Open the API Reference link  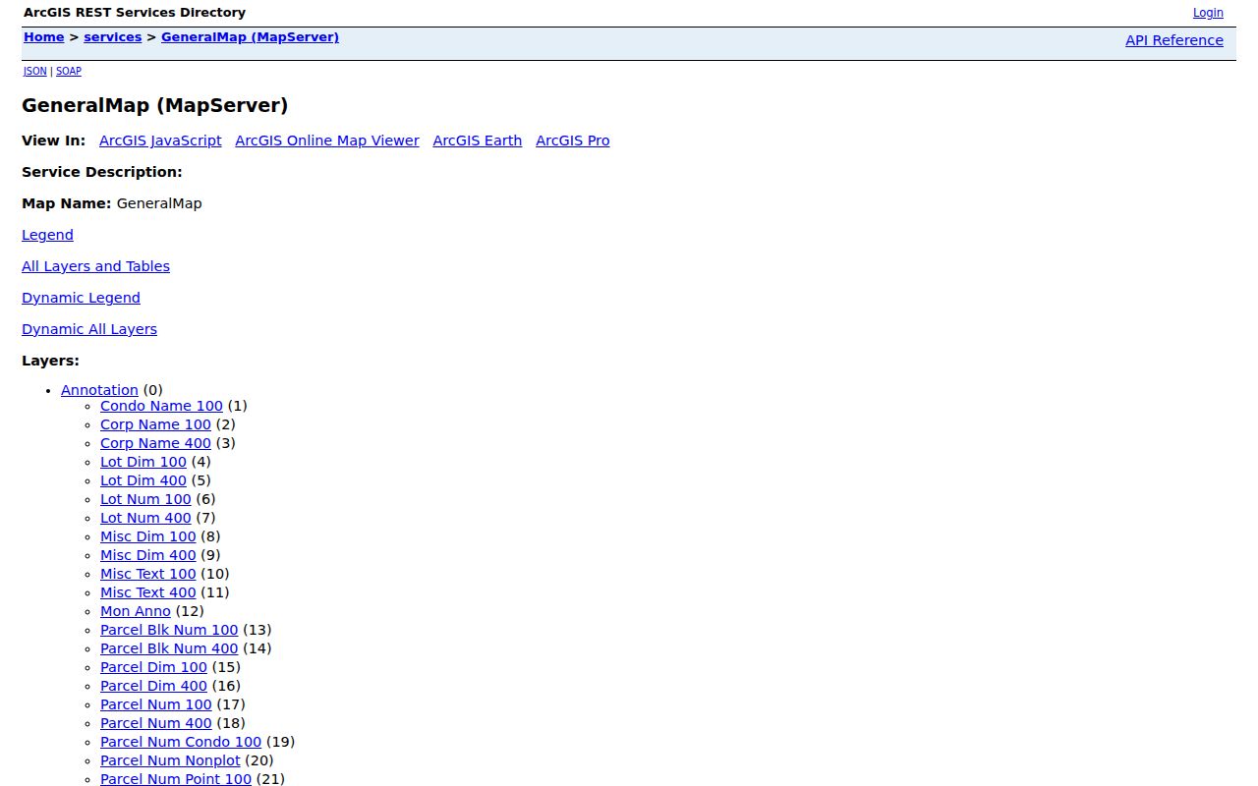tap(1174, 40)
